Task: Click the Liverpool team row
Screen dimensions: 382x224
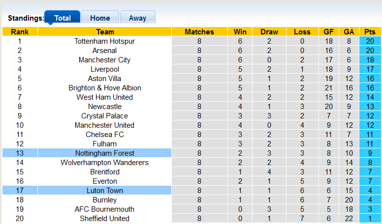Action: 104,69
